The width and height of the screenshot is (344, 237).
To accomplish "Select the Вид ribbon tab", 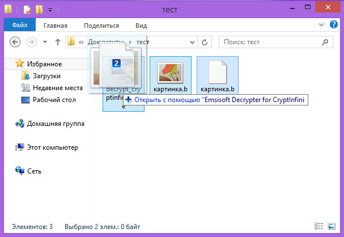I will pyautogui.click(x=141, y=26).
